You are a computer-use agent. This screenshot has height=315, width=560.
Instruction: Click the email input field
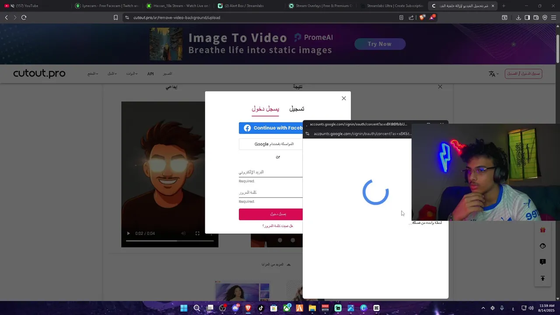(x=271, y=172)
